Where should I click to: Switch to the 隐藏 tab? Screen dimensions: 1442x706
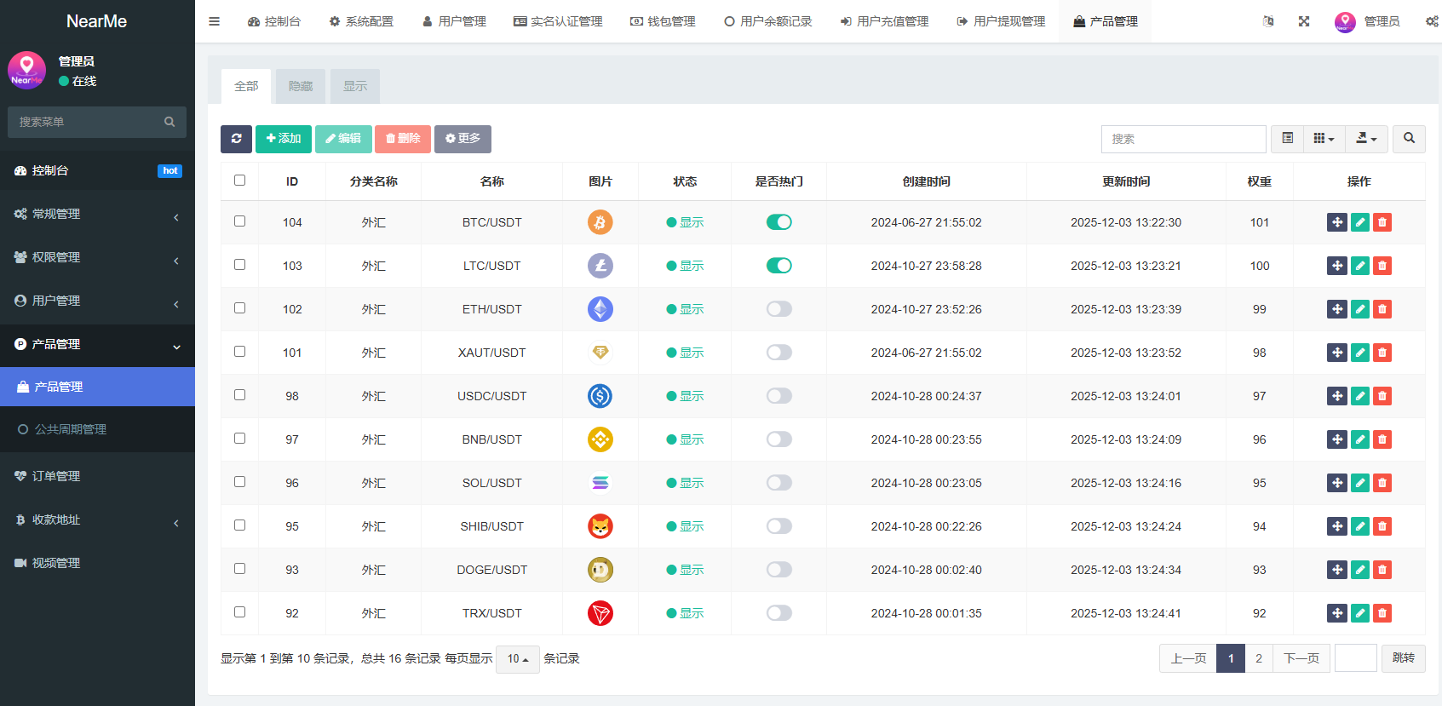click(x=301, y=86)
